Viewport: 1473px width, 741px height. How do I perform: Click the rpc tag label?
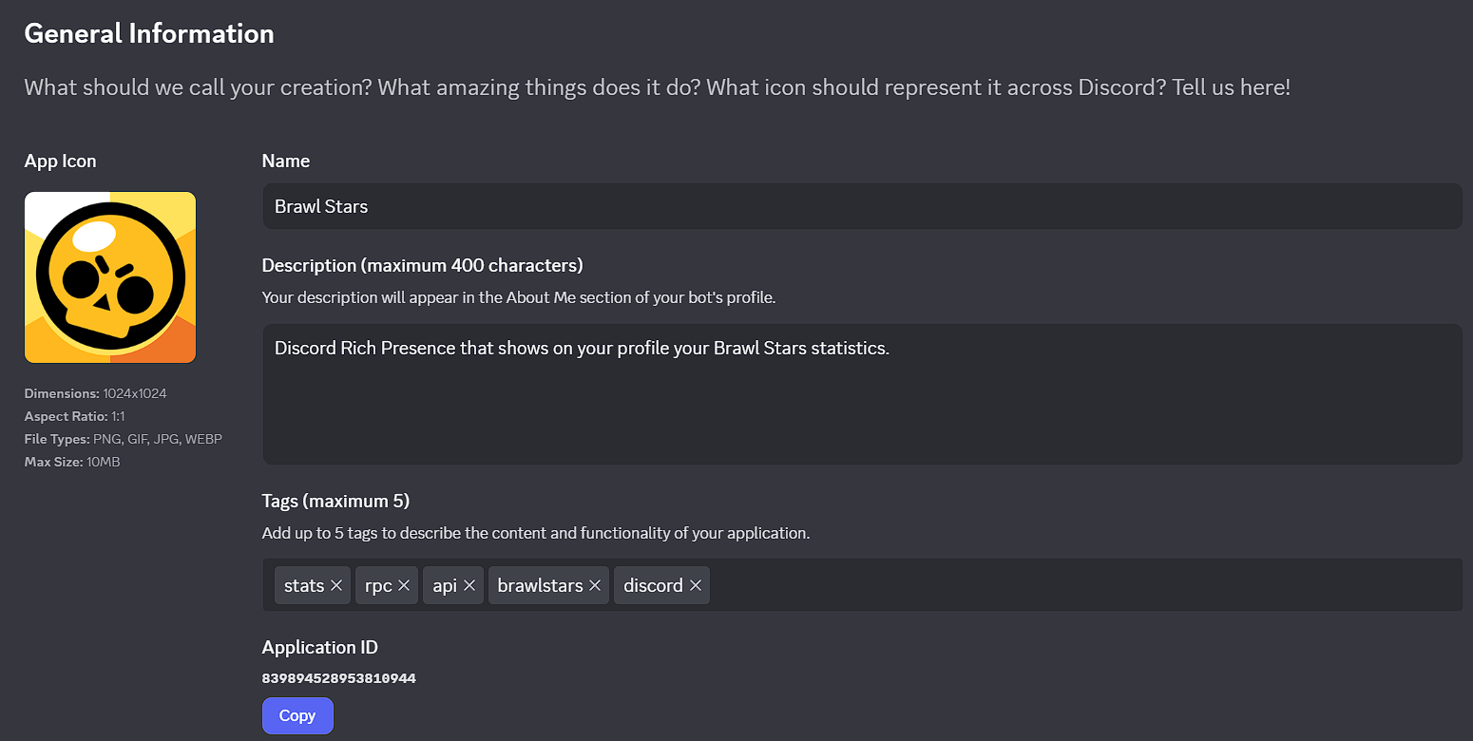tap(378, 586)
